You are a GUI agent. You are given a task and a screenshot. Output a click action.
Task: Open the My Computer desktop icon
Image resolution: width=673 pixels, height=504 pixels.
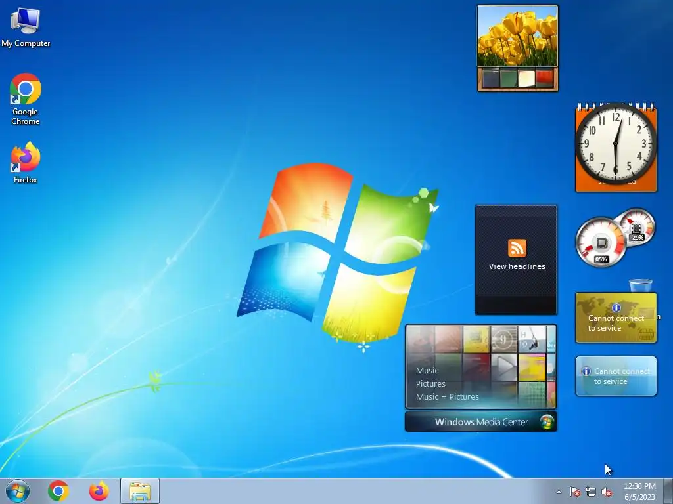pos(26,27)
